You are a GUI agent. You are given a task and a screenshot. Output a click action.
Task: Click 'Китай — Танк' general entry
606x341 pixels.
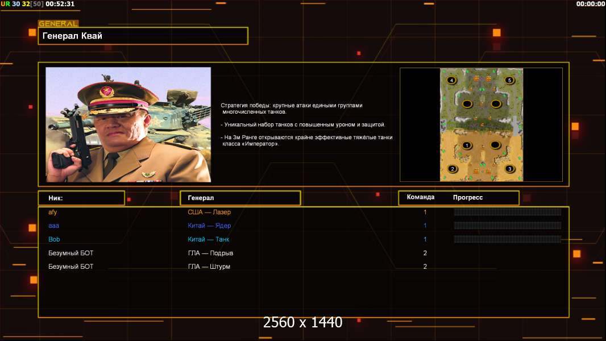[208, 239]
